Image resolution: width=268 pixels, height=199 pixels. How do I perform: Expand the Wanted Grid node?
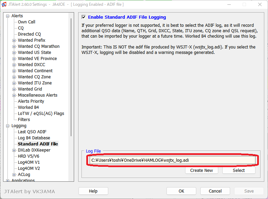(14, 89)
